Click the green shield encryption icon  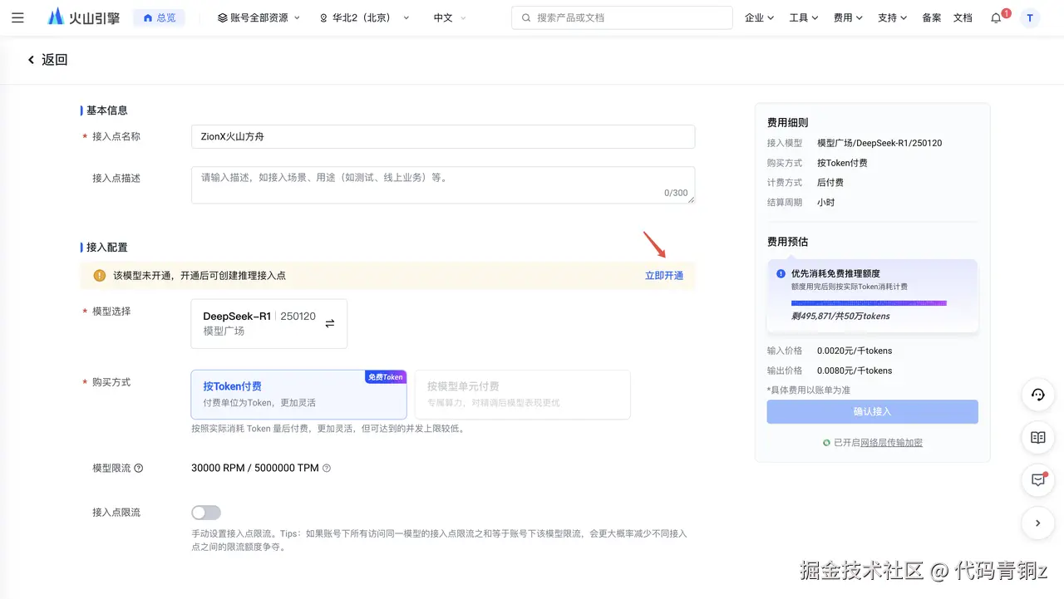[x=826, y=443]
